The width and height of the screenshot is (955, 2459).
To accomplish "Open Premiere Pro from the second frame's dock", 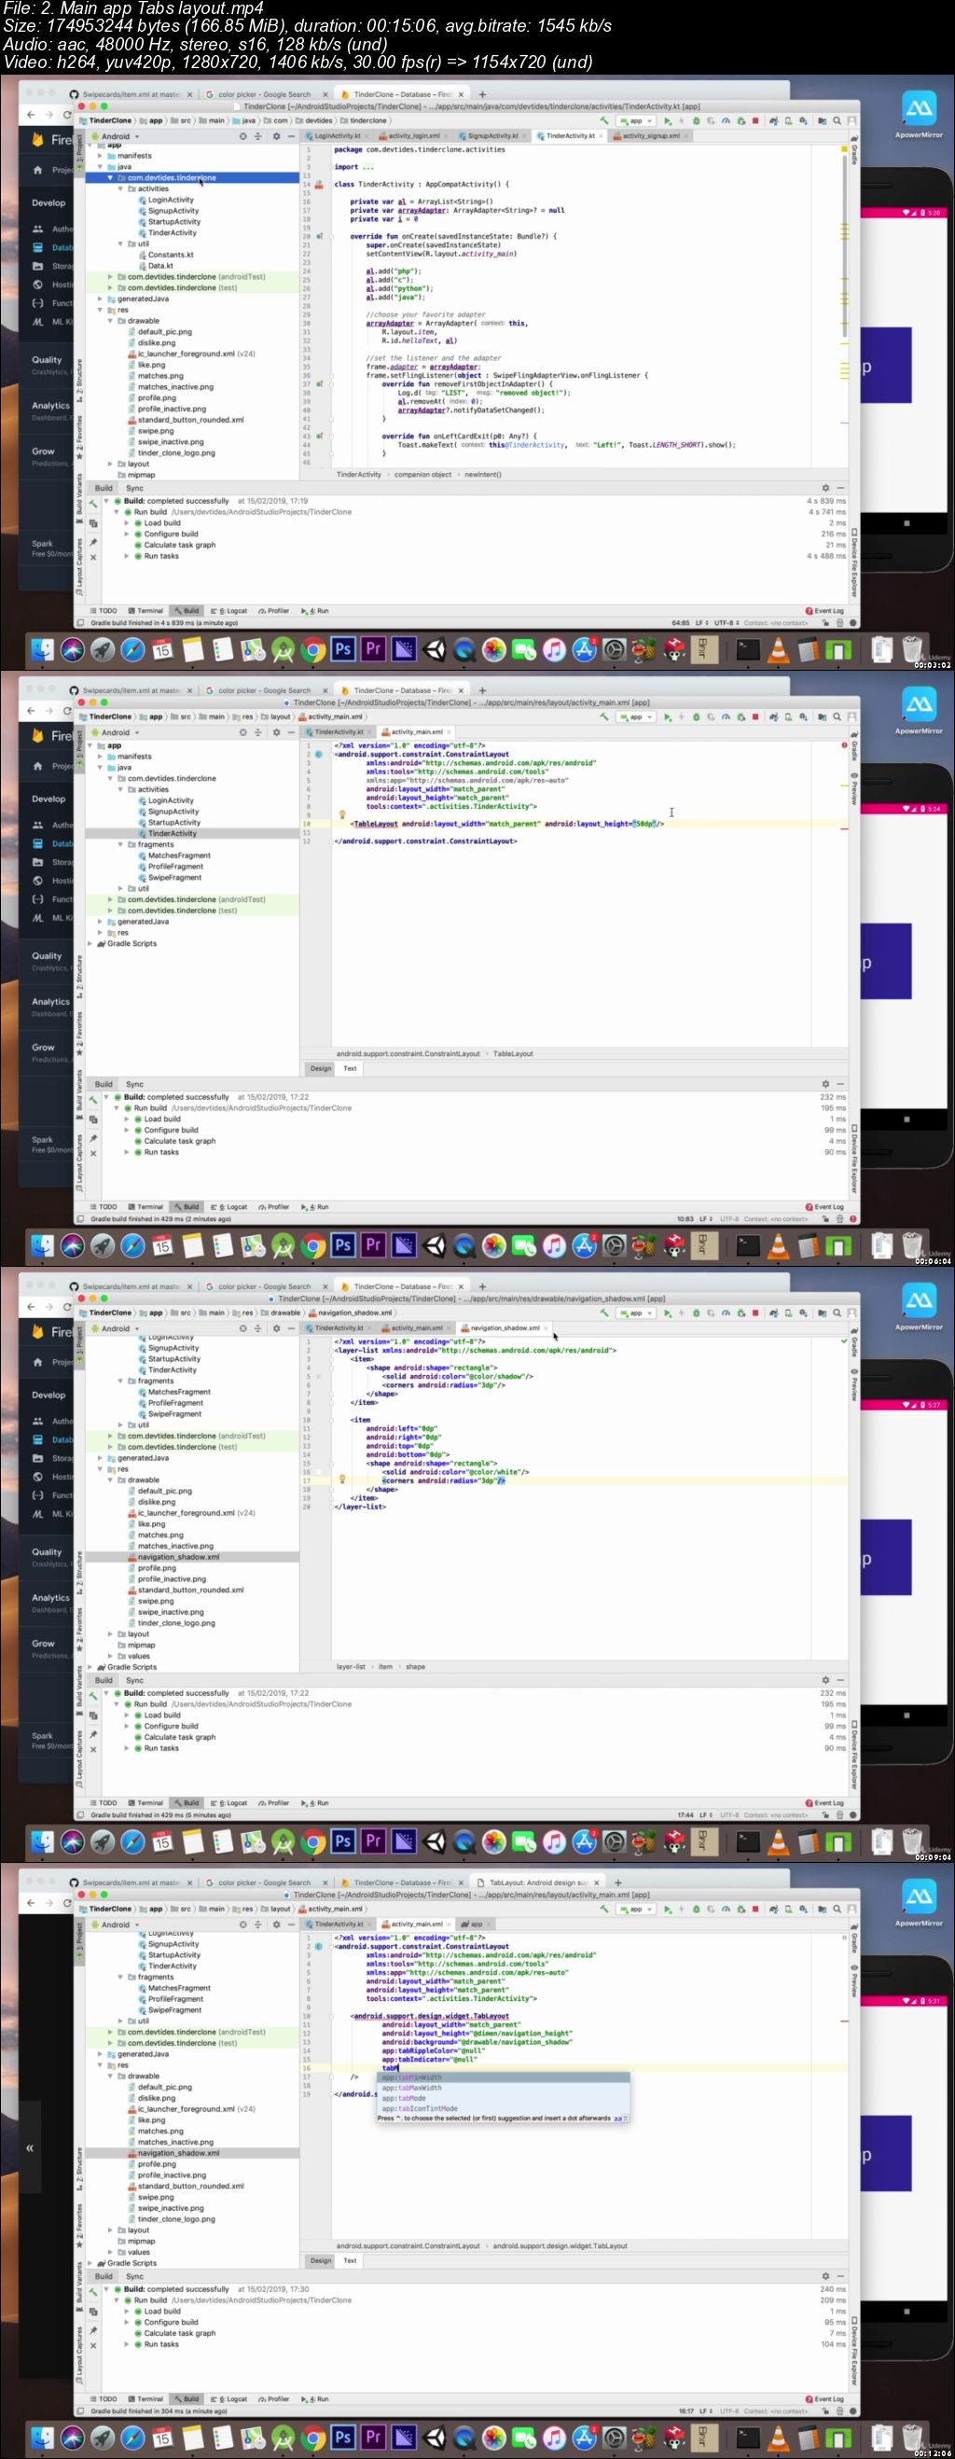I will point(373,1244).
